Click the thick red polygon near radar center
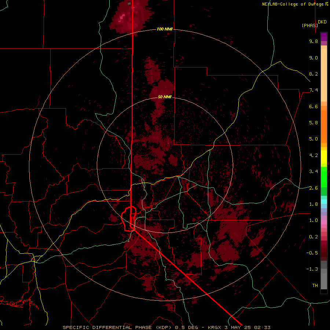 click(x=129, y=219)
